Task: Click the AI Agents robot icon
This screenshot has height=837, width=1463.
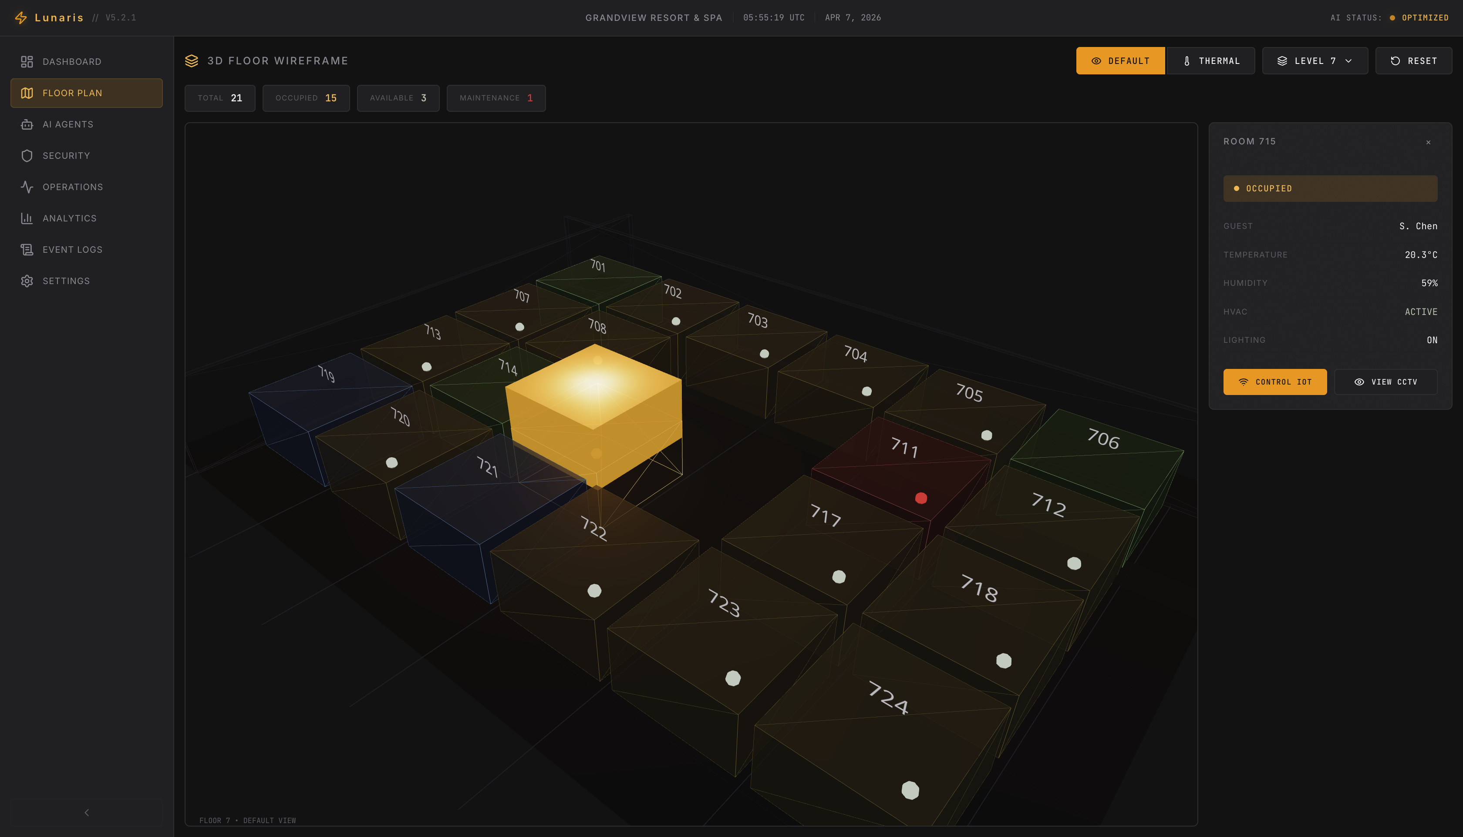Action: click(x=27, y=124)
